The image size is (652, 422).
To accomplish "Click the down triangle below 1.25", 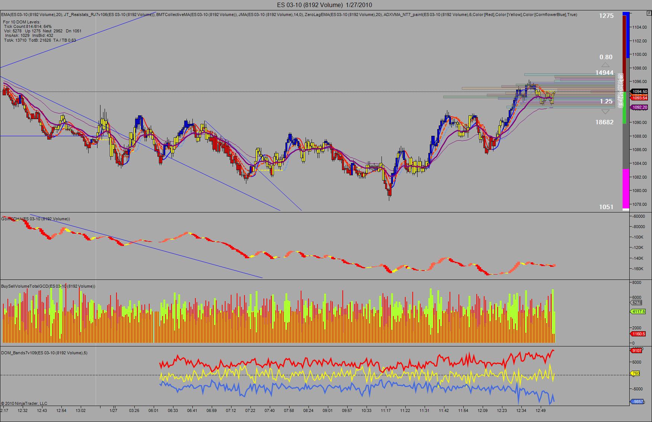I will pyautogui.click(x=605, y=111).
